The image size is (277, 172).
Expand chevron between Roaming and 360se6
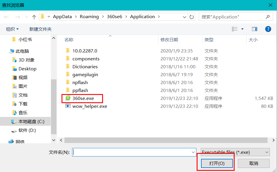pos(103,17)
